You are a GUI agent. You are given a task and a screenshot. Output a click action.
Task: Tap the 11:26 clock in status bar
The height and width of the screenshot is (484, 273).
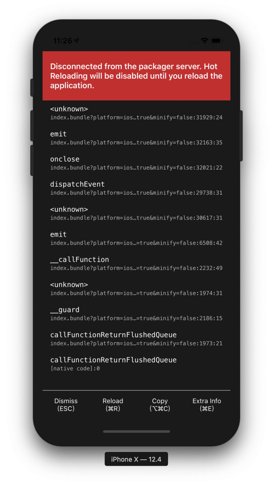coord(63,41)
